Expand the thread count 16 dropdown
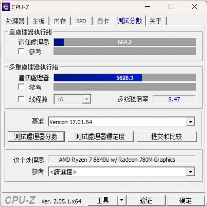The height and width of the screenshot is (207, 207). click(87, 99)
